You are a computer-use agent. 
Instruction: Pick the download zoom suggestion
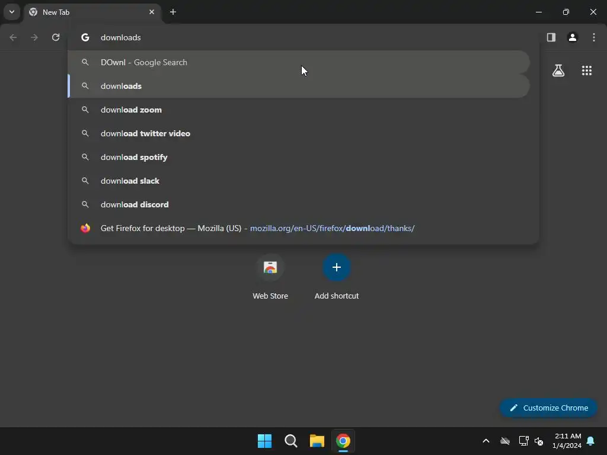299,110
